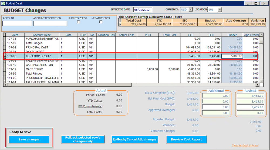
Task: Maximize the Budget Detail window
Action: coord(256,3)
